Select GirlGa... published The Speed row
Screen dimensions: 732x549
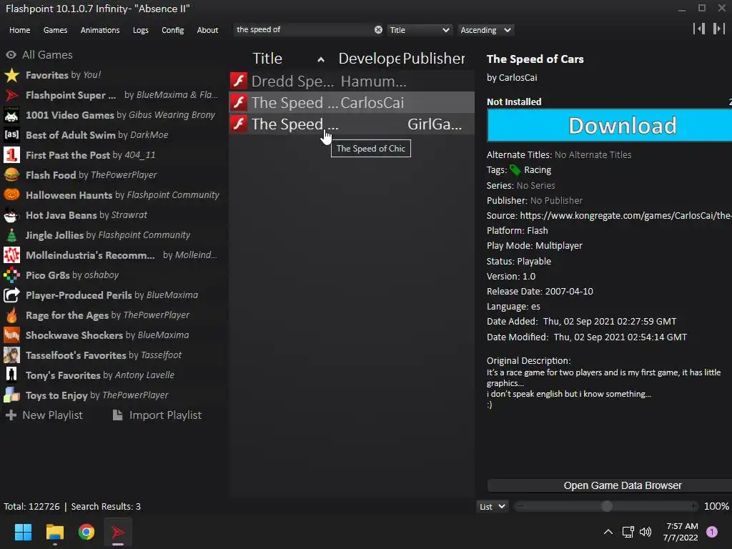(352, 124)
